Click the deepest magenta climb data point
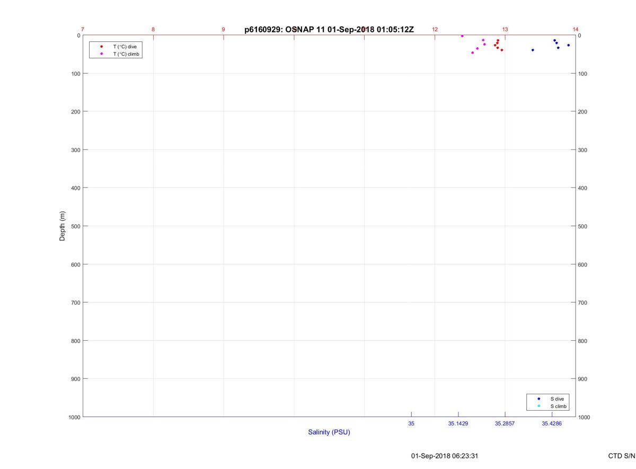Viewport: 636px width, 469px height. [473, 52]
